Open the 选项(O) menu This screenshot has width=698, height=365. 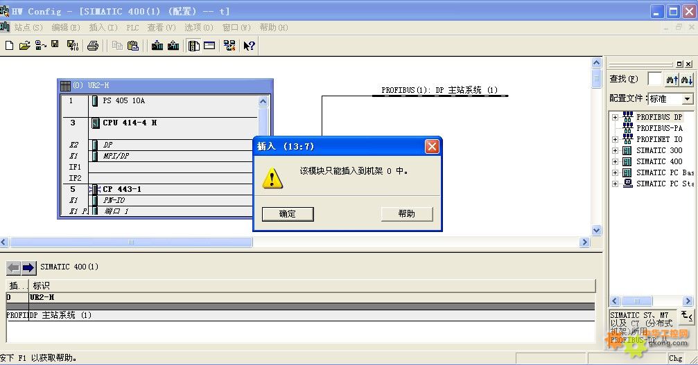198,28
